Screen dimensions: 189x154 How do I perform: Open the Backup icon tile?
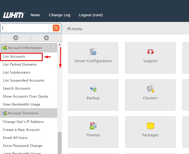tap(93, 89)
